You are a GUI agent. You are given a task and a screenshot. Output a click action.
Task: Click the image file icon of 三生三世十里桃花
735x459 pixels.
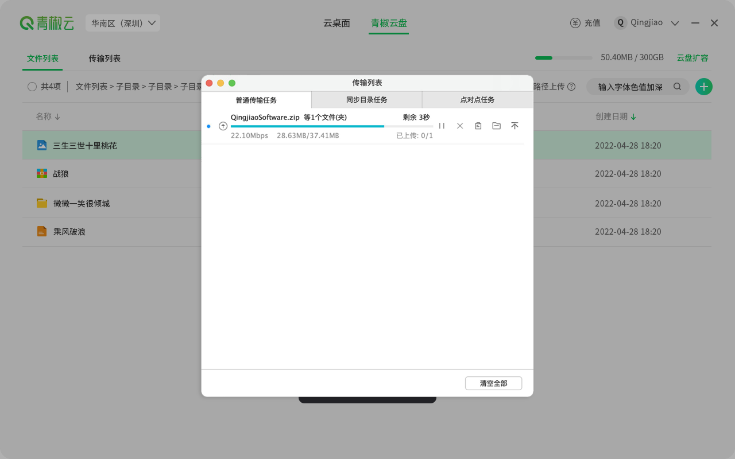coord(42,145)
